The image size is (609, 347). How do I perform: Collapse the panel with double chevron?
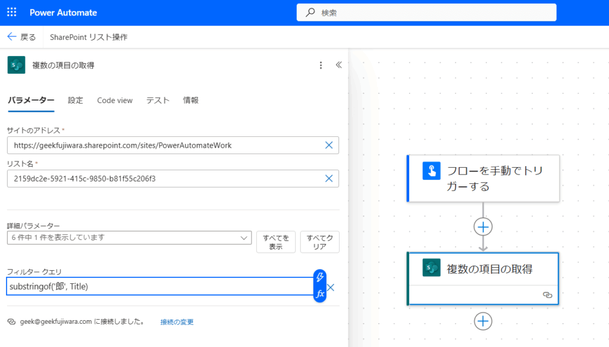pos(338,65)
